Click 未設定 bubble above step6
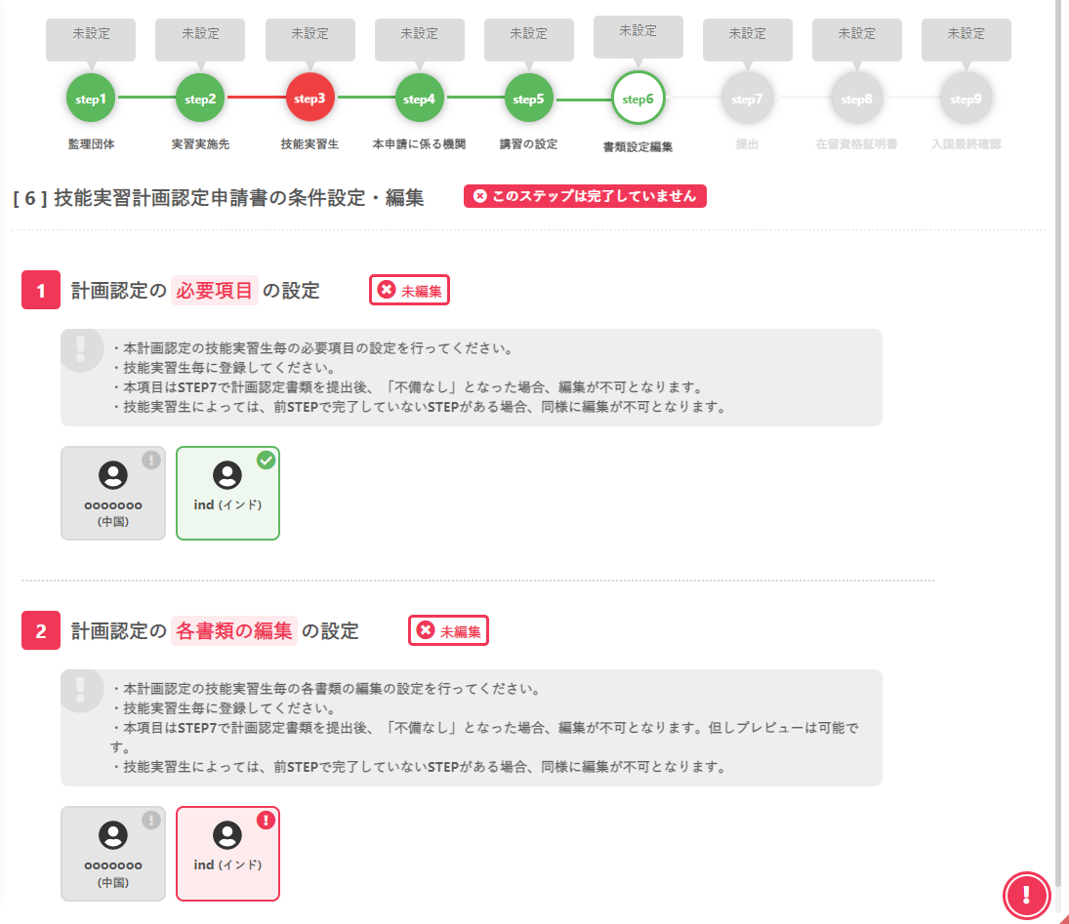This screenshot has height=924, width=1069. [637, 31]
